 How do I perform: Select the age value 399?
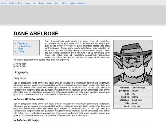(x=133, y=94)
